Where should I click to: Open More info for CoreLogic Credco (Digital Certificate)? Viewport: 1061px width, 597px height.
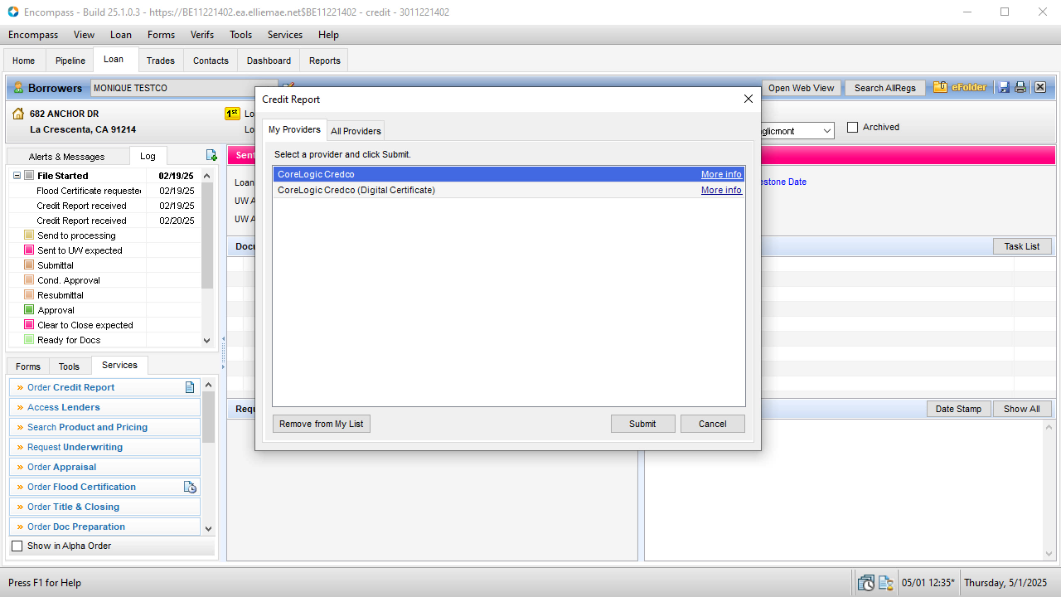click(x=721, y=190)
